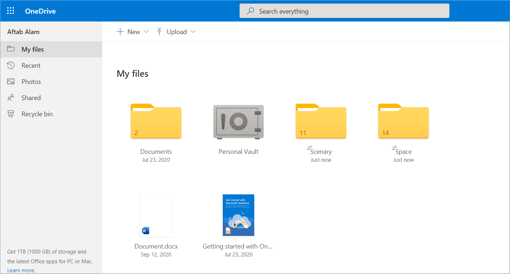Focus the Search everything field

click(x=344, y=11)
